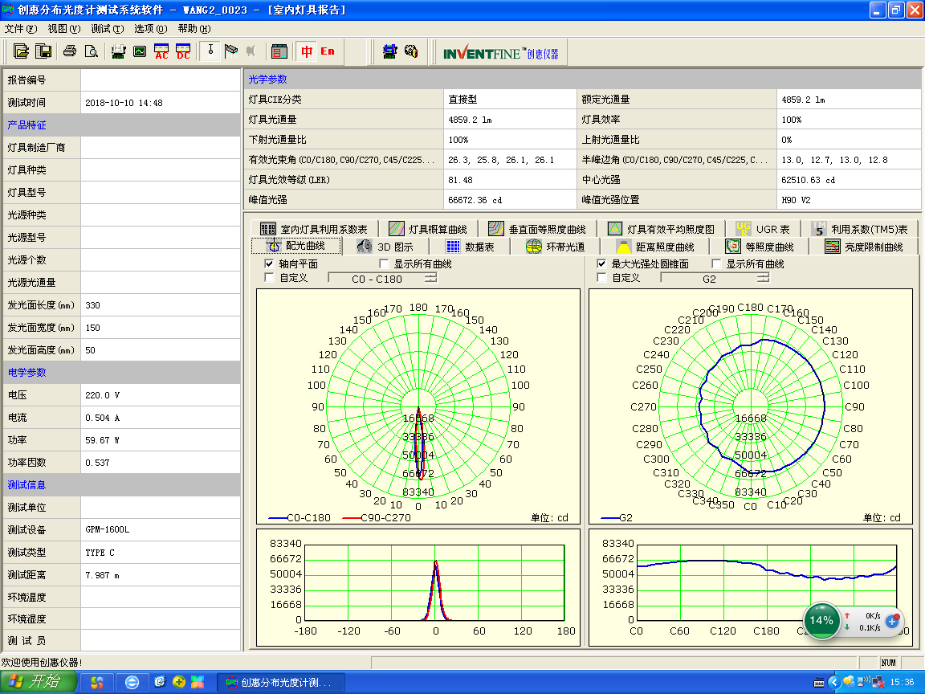Open the C0 - C180 plane selector
Image resolution: width=925 pixels, height=694 pixels.
[383, 279]
